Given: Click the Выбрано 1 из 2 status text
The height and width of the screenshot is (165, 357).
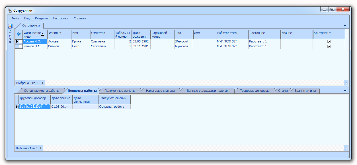Looking at the screenshot, I should (x=27, y=83).
